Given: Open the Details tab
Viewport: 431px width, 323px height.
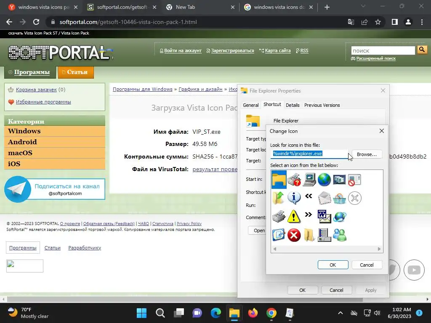Looking at the screenshot, I should [293, 105].
